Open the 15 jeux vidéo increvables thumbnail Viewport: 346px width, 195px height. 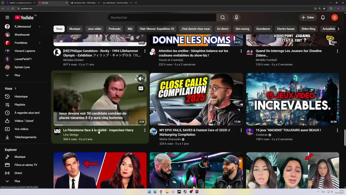click(292, 99)
